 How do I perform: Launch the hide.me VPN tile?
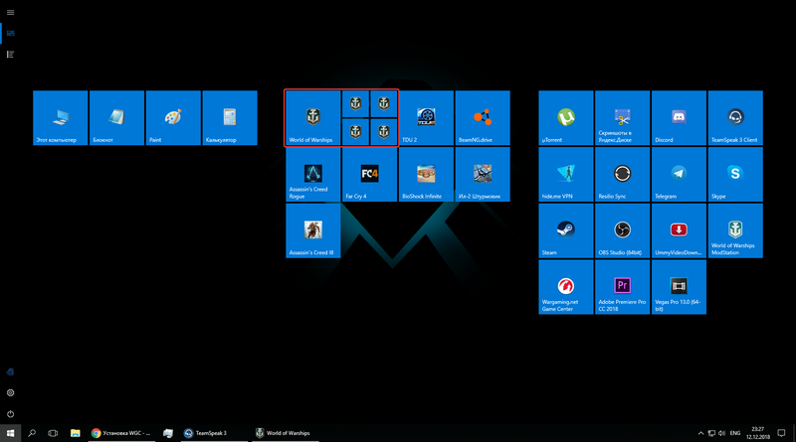566,175
